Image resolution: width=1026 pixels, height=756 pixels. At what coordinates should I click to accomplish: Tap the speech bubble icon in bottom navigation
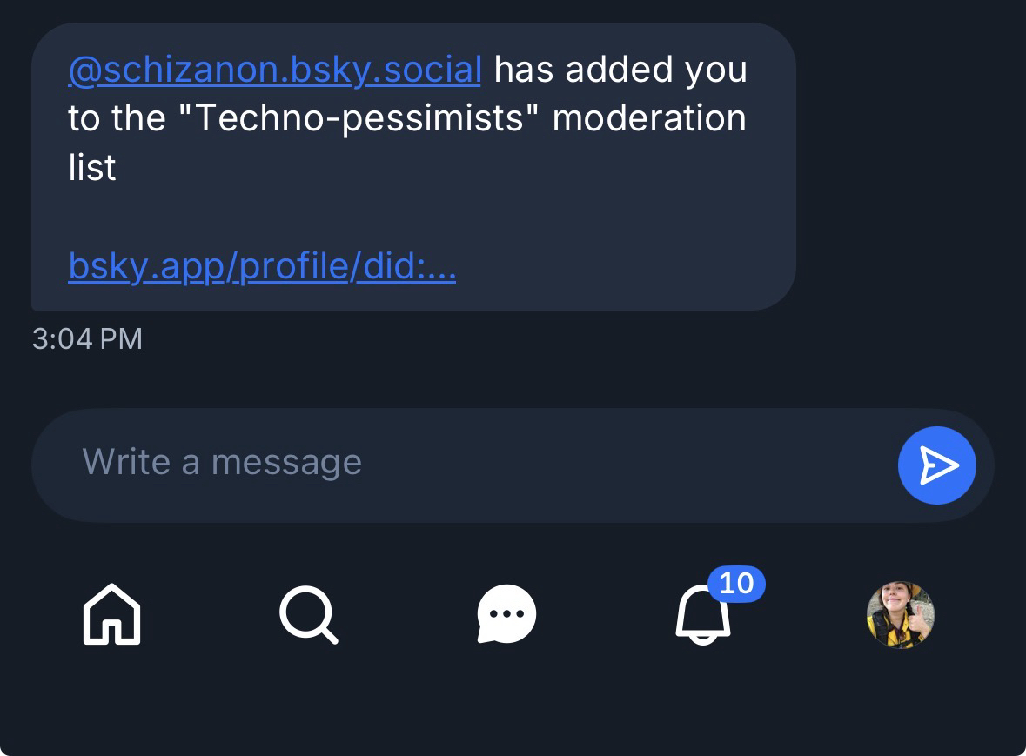(506, 614)
